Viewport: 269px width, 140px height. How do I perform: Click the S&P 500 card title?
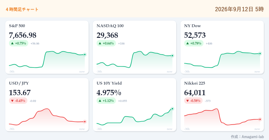(17, 26)
